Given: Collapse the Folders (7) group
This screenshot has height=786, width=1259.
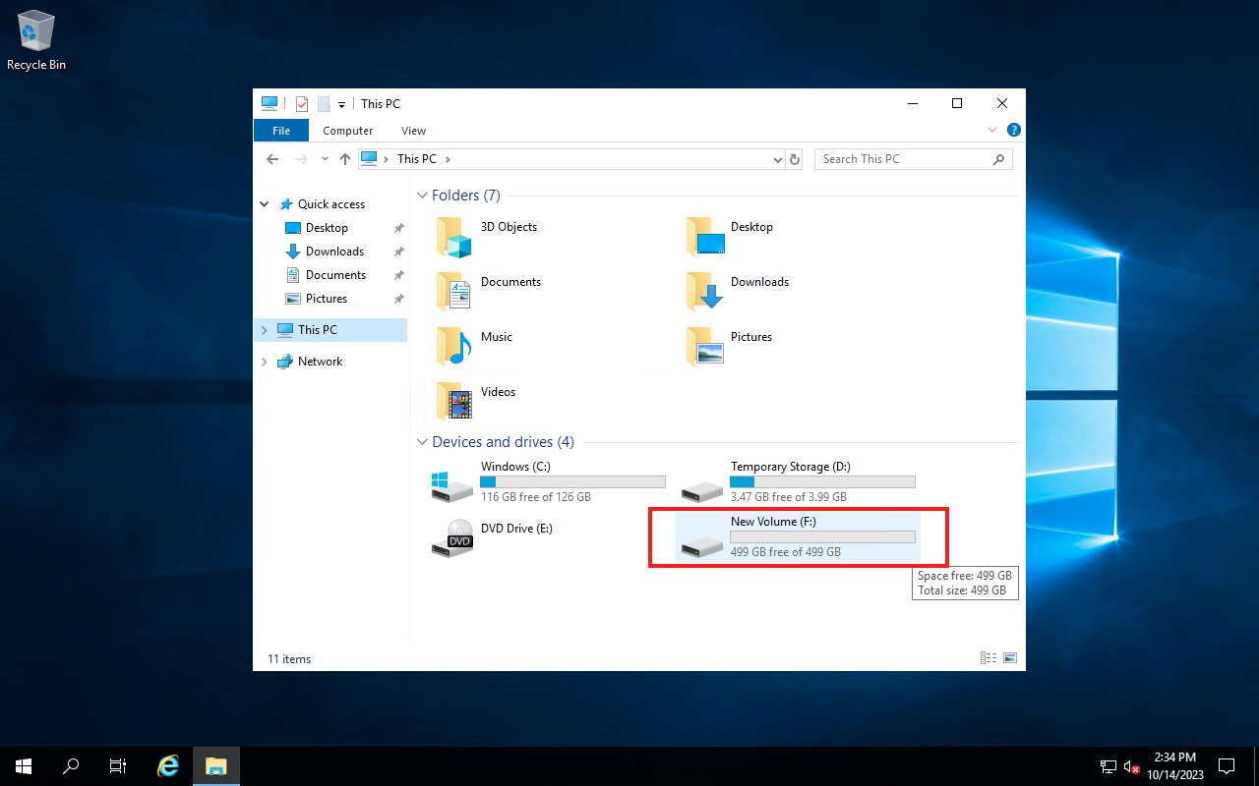Looking at the screenshot, I should coord(423,196).
